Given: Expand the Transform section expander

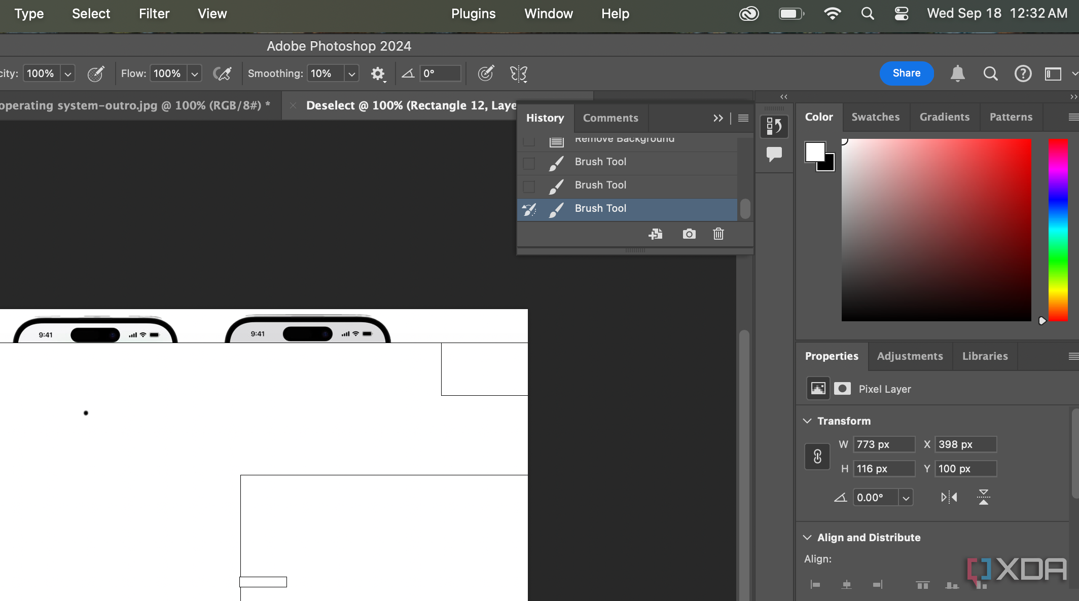Looking at the screenshot, I should [808, 420].
